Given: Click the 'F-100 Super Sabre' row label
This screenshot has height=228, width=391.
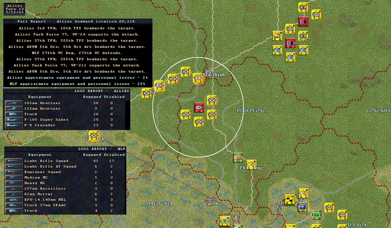Looking at the screenshot, I should (x=46, y=119).
